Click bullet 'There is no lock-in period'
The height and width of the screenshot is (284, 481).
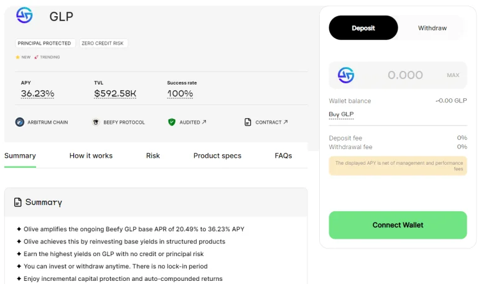[x=115, y=266]
